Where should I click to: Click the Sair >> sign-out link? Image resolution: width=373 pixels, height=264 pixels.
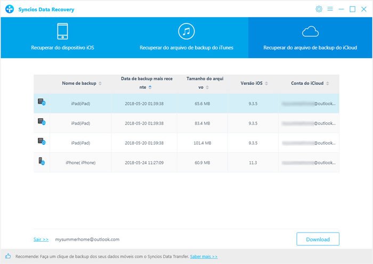coord(41,240)
